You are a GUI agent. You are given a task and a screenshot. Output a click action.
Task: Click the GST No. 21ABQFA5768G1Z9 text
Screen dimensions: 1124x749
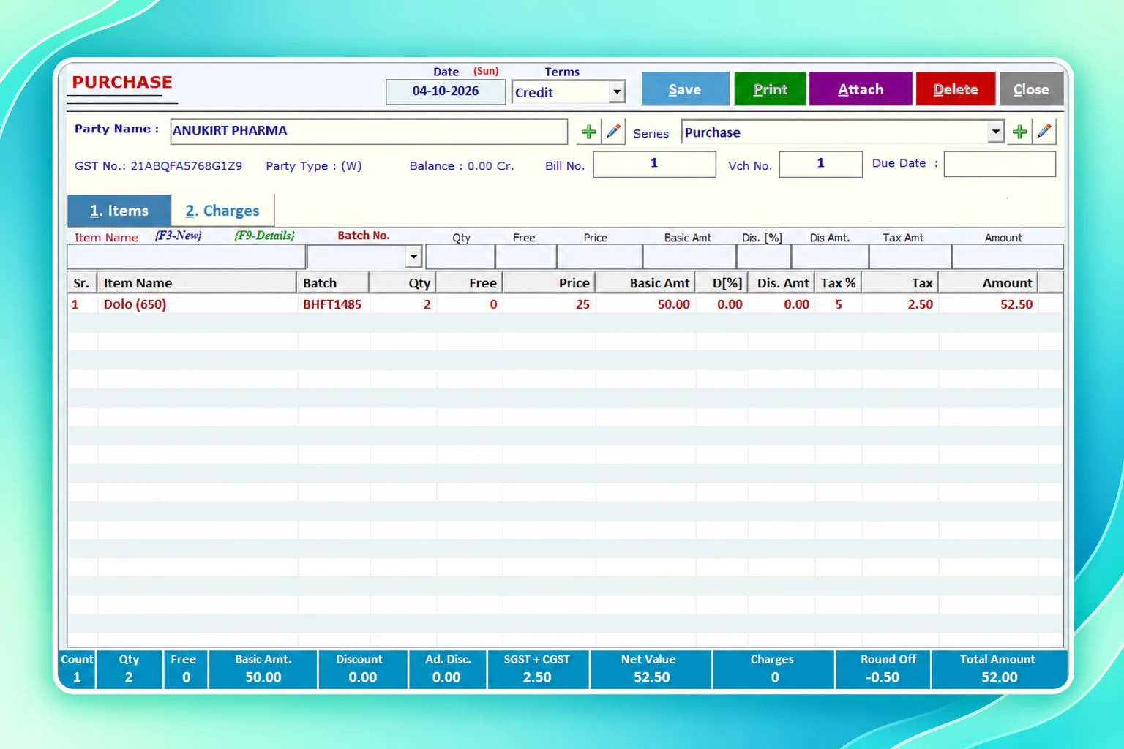coord(158,166)
